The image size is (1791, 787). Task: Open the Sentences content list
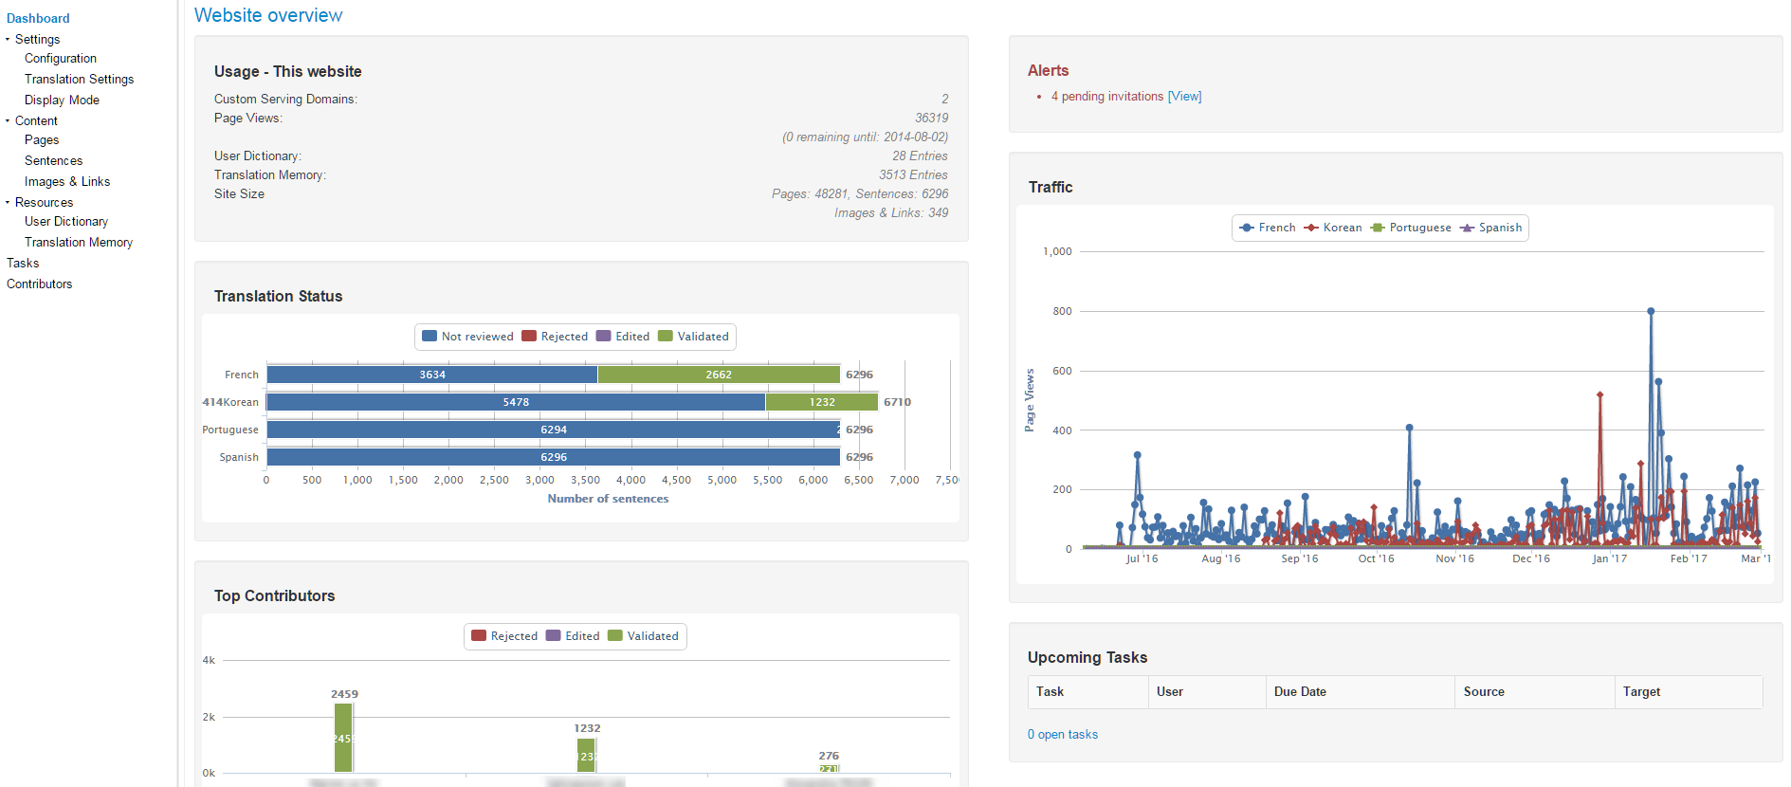[53, 161]
